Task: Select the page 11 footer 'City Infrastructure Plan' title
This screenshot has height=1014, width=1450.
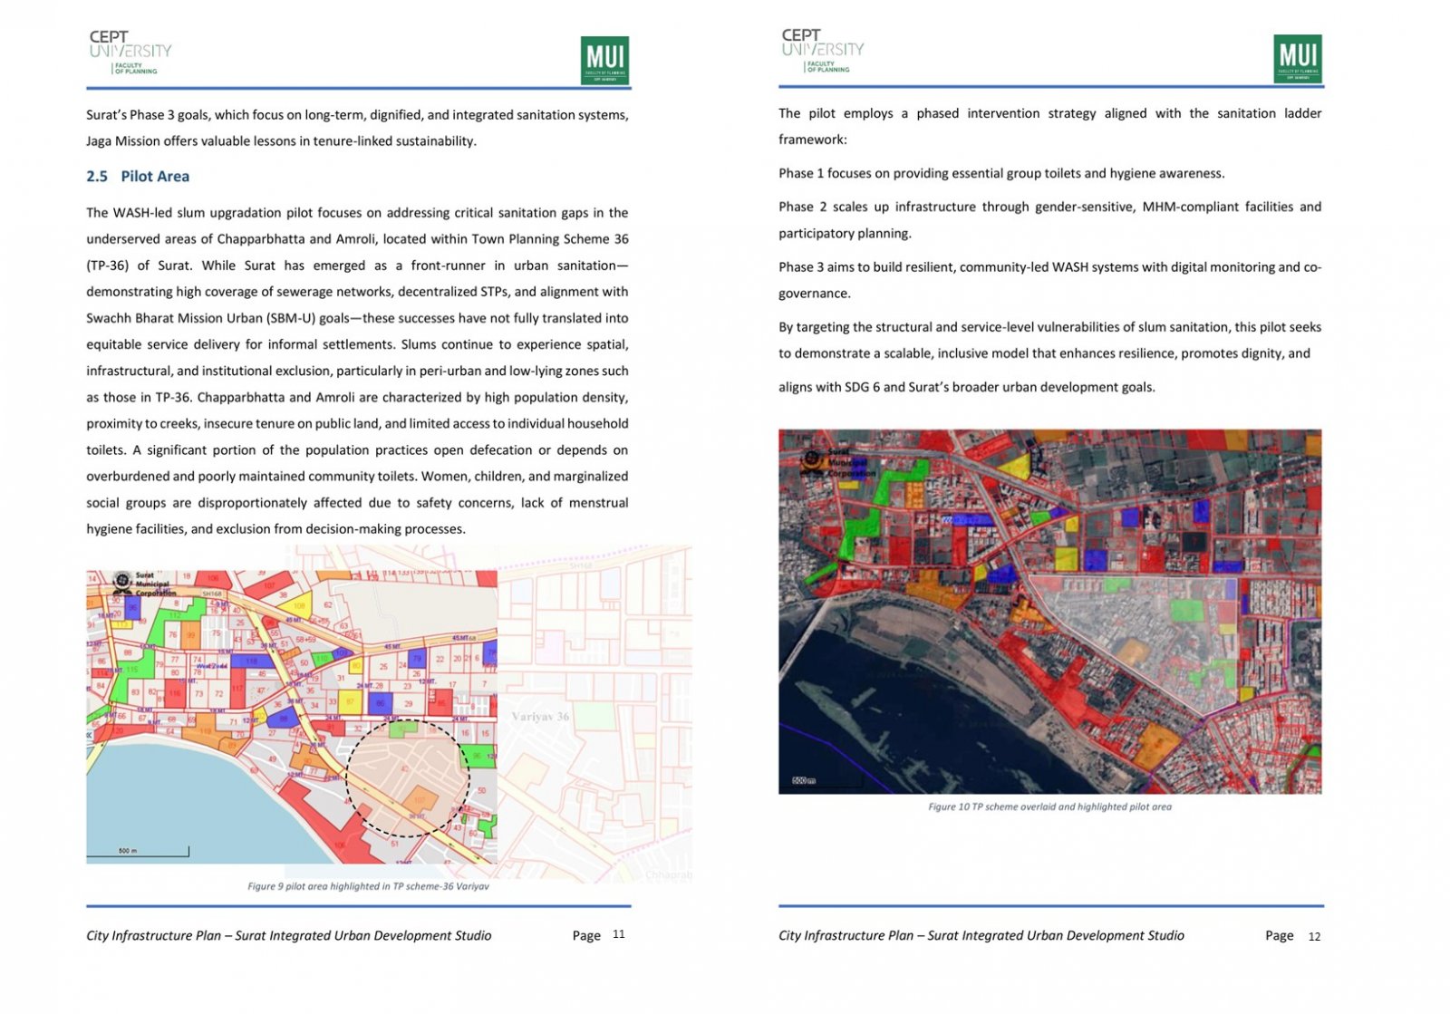Action: (x=289, y=935)
